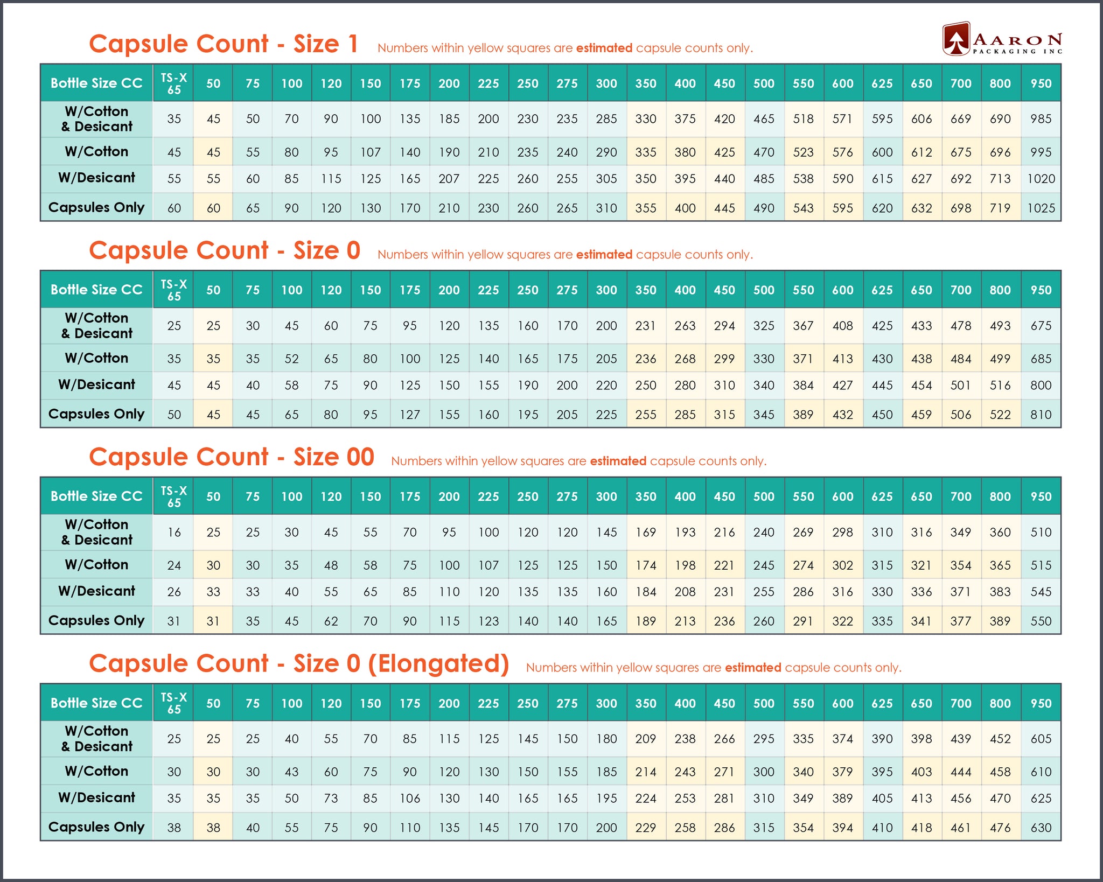Screen dimensions: 1103x882
Task: Click value 107 in Size 1 W/Cotton row
Action: [371, 152]
